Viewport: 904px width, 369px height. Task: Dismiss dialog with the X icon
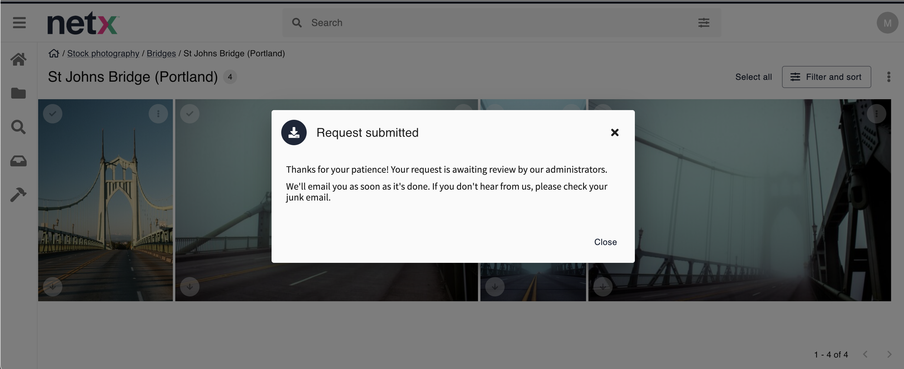coord(615,132)
